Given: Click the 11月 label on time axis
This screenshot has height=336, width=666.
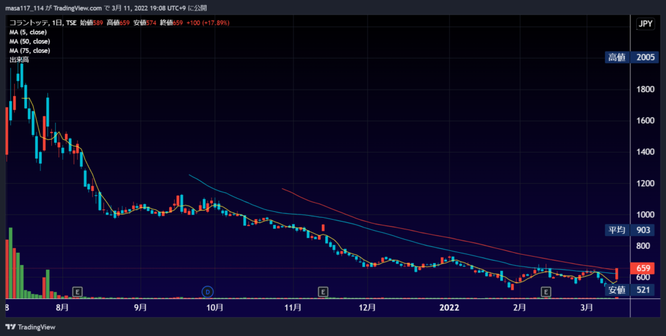Looking at the screenshot, I should [x=293, y=307].
